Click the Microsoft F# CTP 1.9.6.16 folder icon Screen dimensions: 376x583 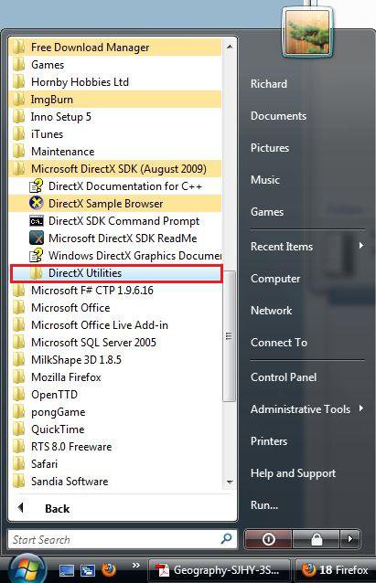pos(18,291)
